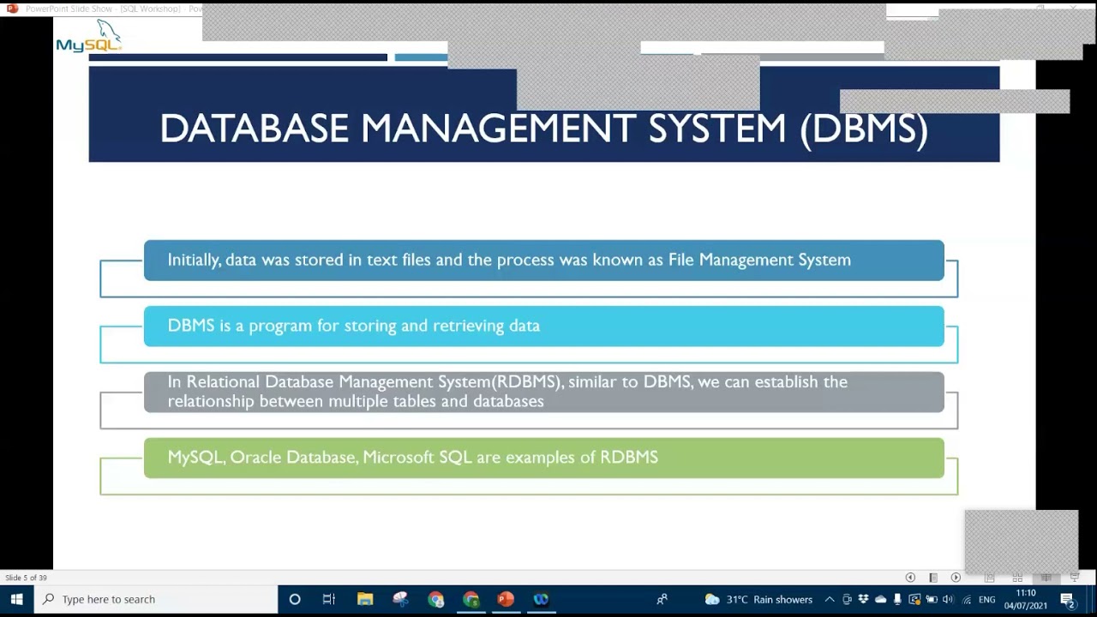The height and width of the screenshot is (617, 1097).
Task: Select 'MySQL, Oracle Database' examples text box
Action: click(543, 458)
